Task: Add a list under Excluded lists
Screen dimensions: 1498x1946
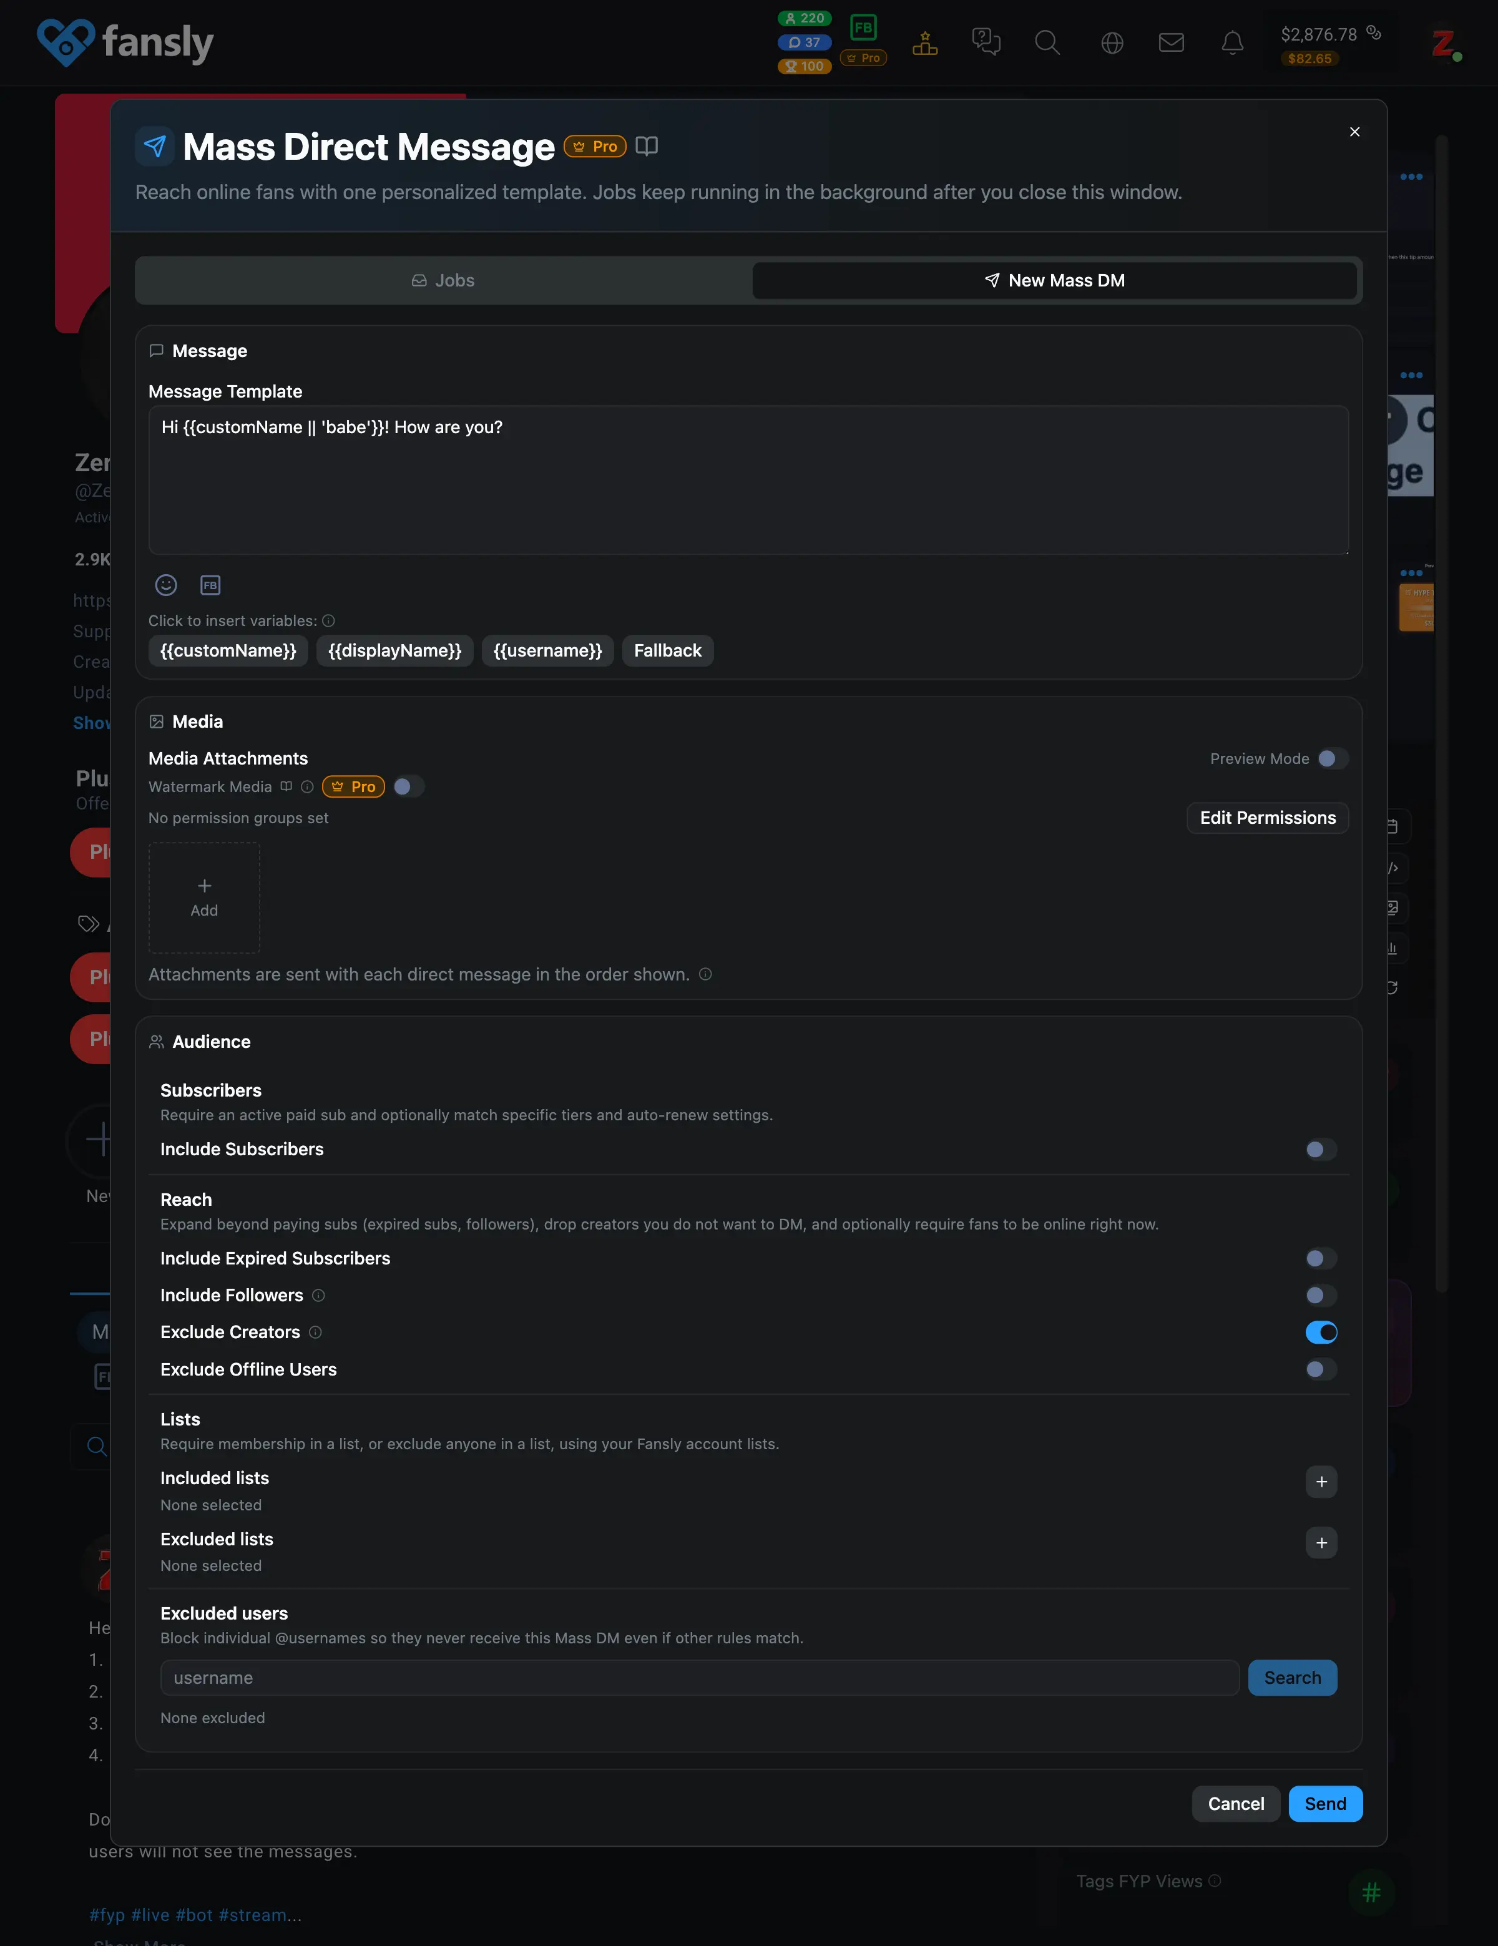Action: point(1321,1543)
